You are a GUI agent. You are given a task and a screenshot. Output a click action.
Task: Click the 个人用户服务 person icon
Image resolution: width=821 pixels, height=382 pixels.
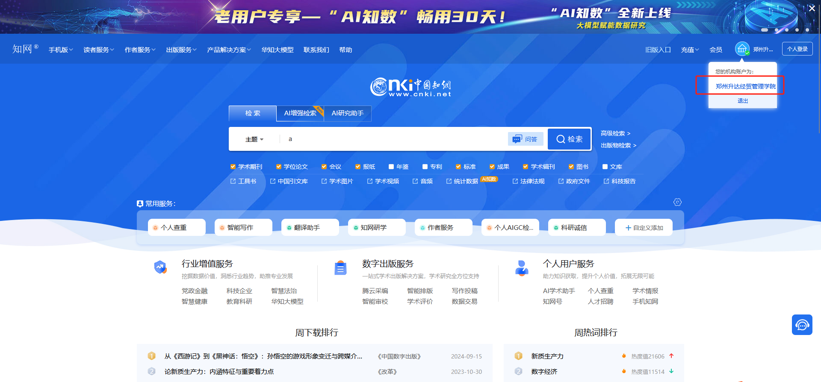coord(522,268)
